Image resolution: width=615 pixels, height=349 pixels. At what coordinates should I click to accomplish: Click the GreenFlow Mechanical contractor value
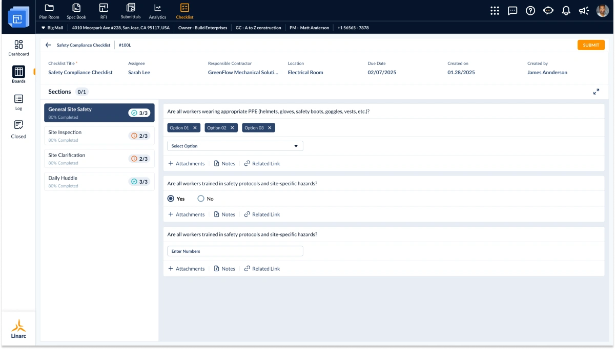click(x=243, y=73)
